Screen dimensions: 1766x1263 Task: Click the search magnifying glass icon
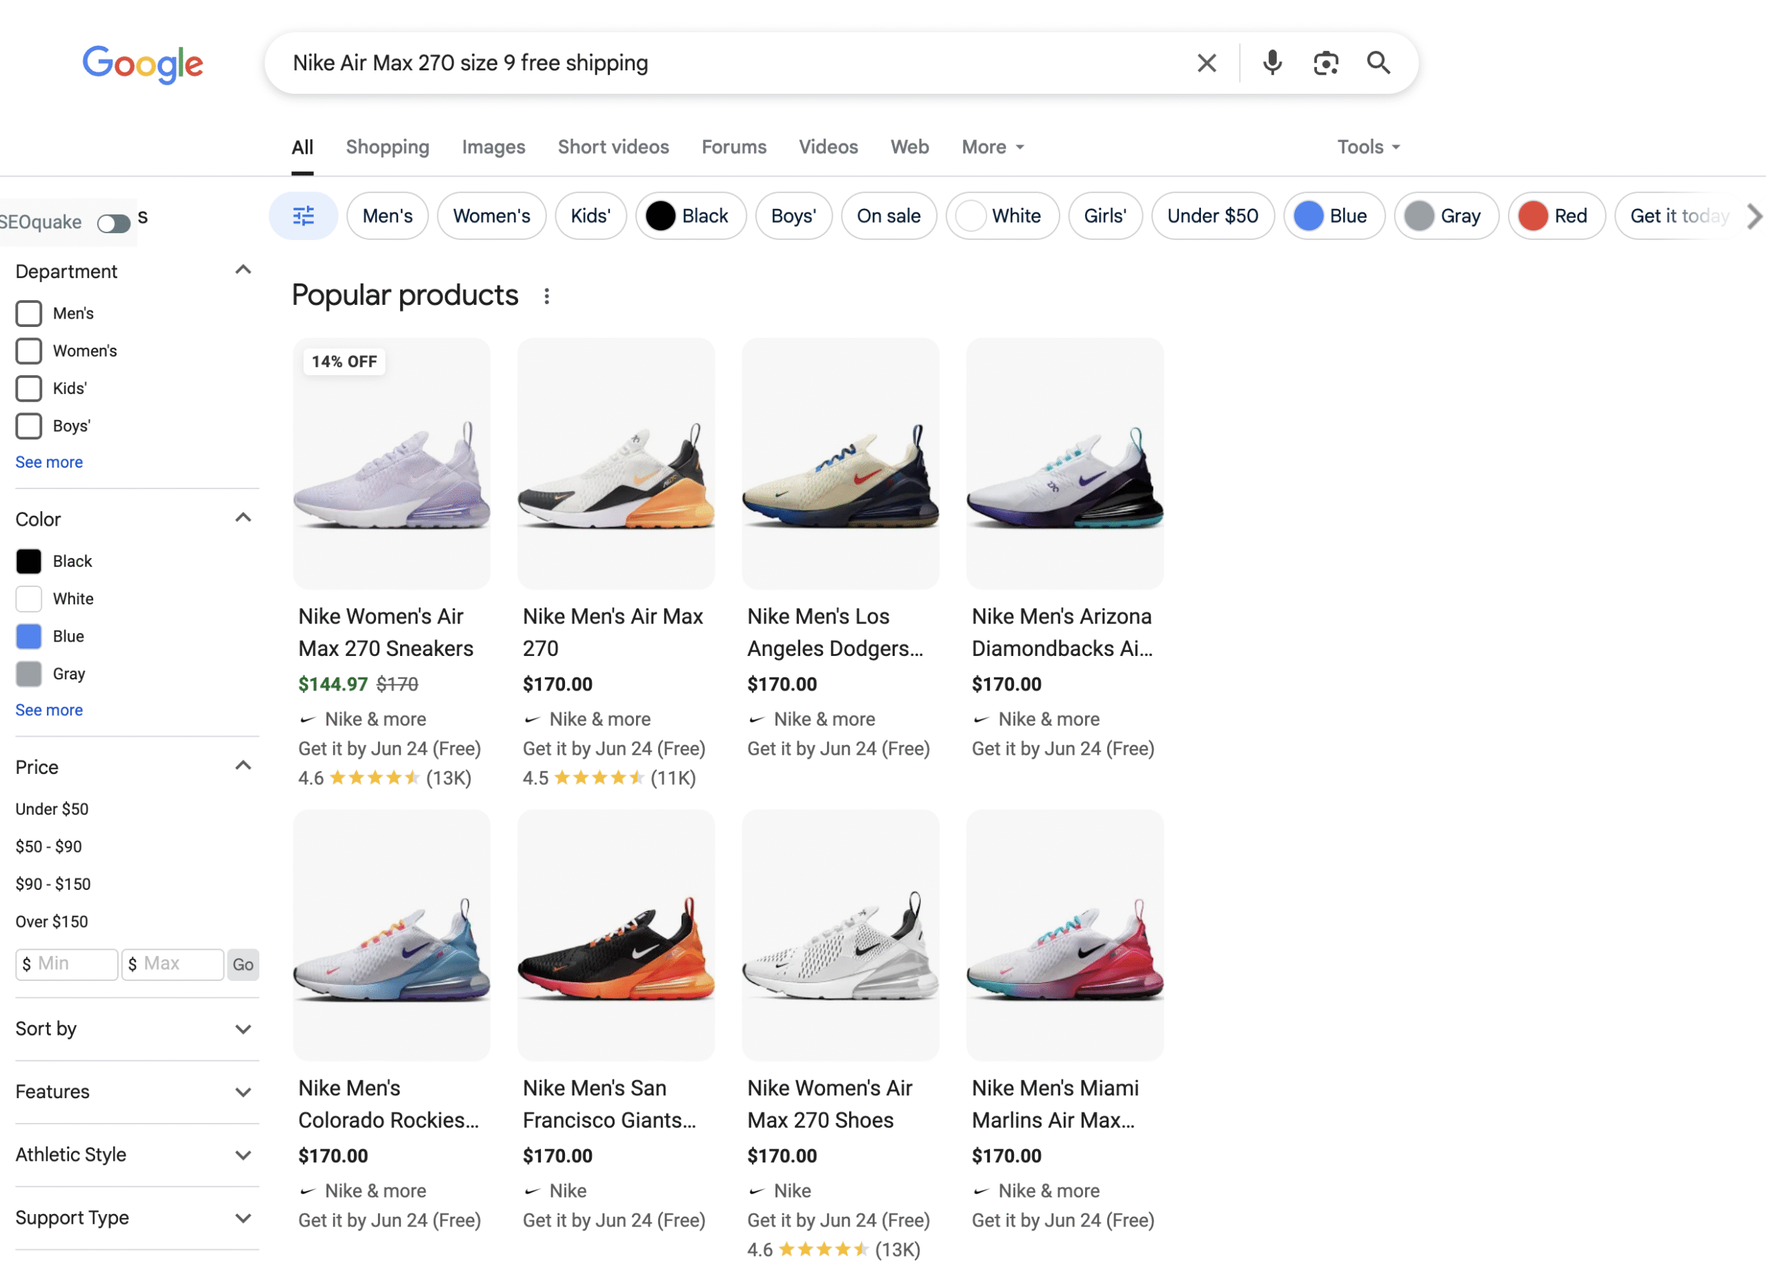pos(1378,62)
